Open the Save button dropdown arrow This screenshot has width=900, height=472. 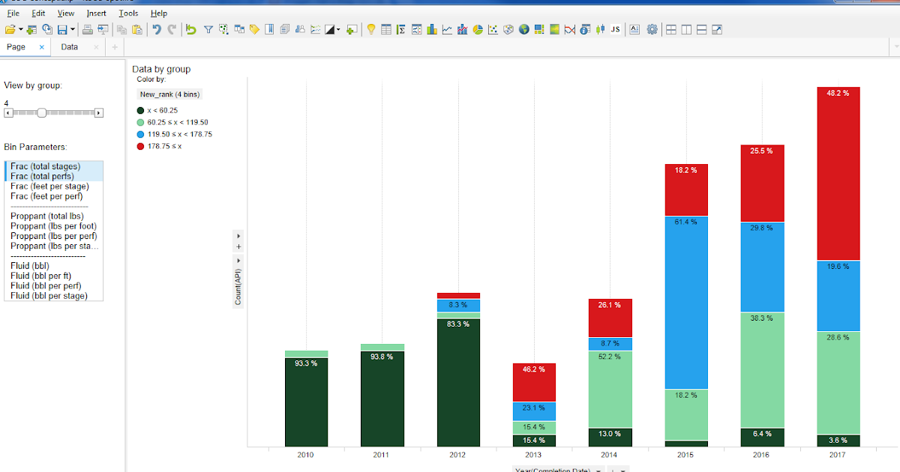[72, 30]
